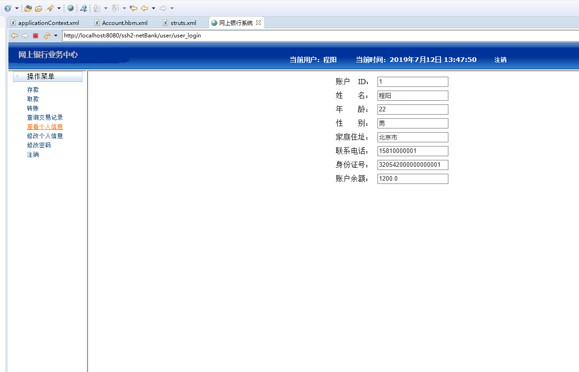This screenshot has width=579, height=372.
Task: Refresh the page using the refresh icon
Action: (46, 36)
